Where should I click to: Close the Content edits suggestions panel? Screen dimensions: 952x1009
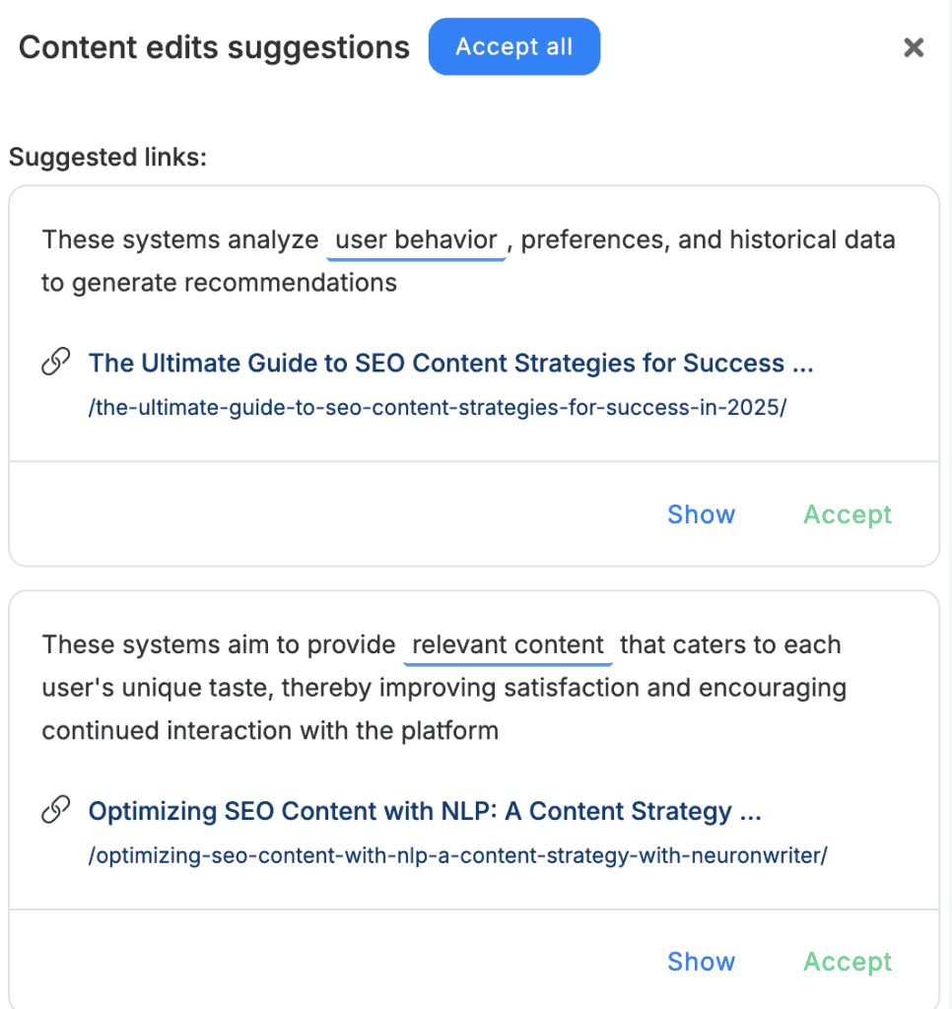click(x=914, y=47)
